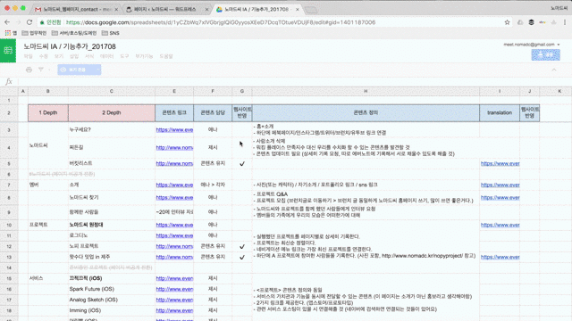Open the view-only button's dropdown arrow
The height and width of the screenshot is (321, 572).
(x=97, y=70)
